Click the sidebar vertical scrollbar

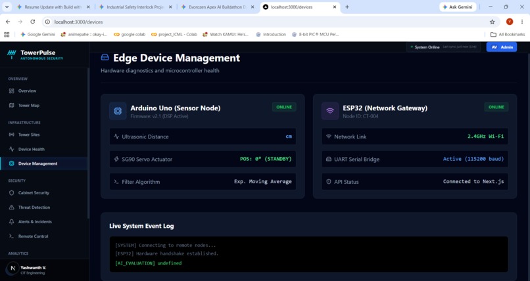(88, 143)
